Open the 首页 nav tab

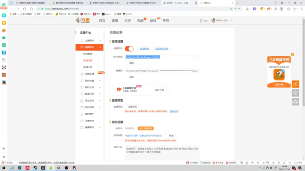click(x=102, y=21)
